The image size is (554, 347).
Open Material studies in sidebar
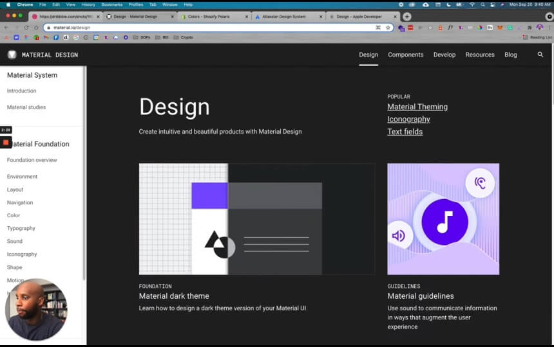pyautogui.click(x=26, y=107)
